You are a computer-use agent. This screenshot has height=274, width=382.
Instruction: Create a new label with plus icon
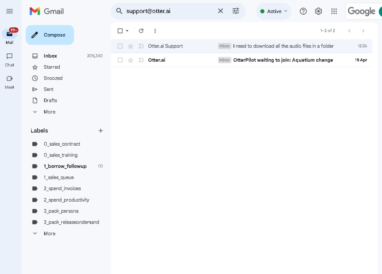101,131
